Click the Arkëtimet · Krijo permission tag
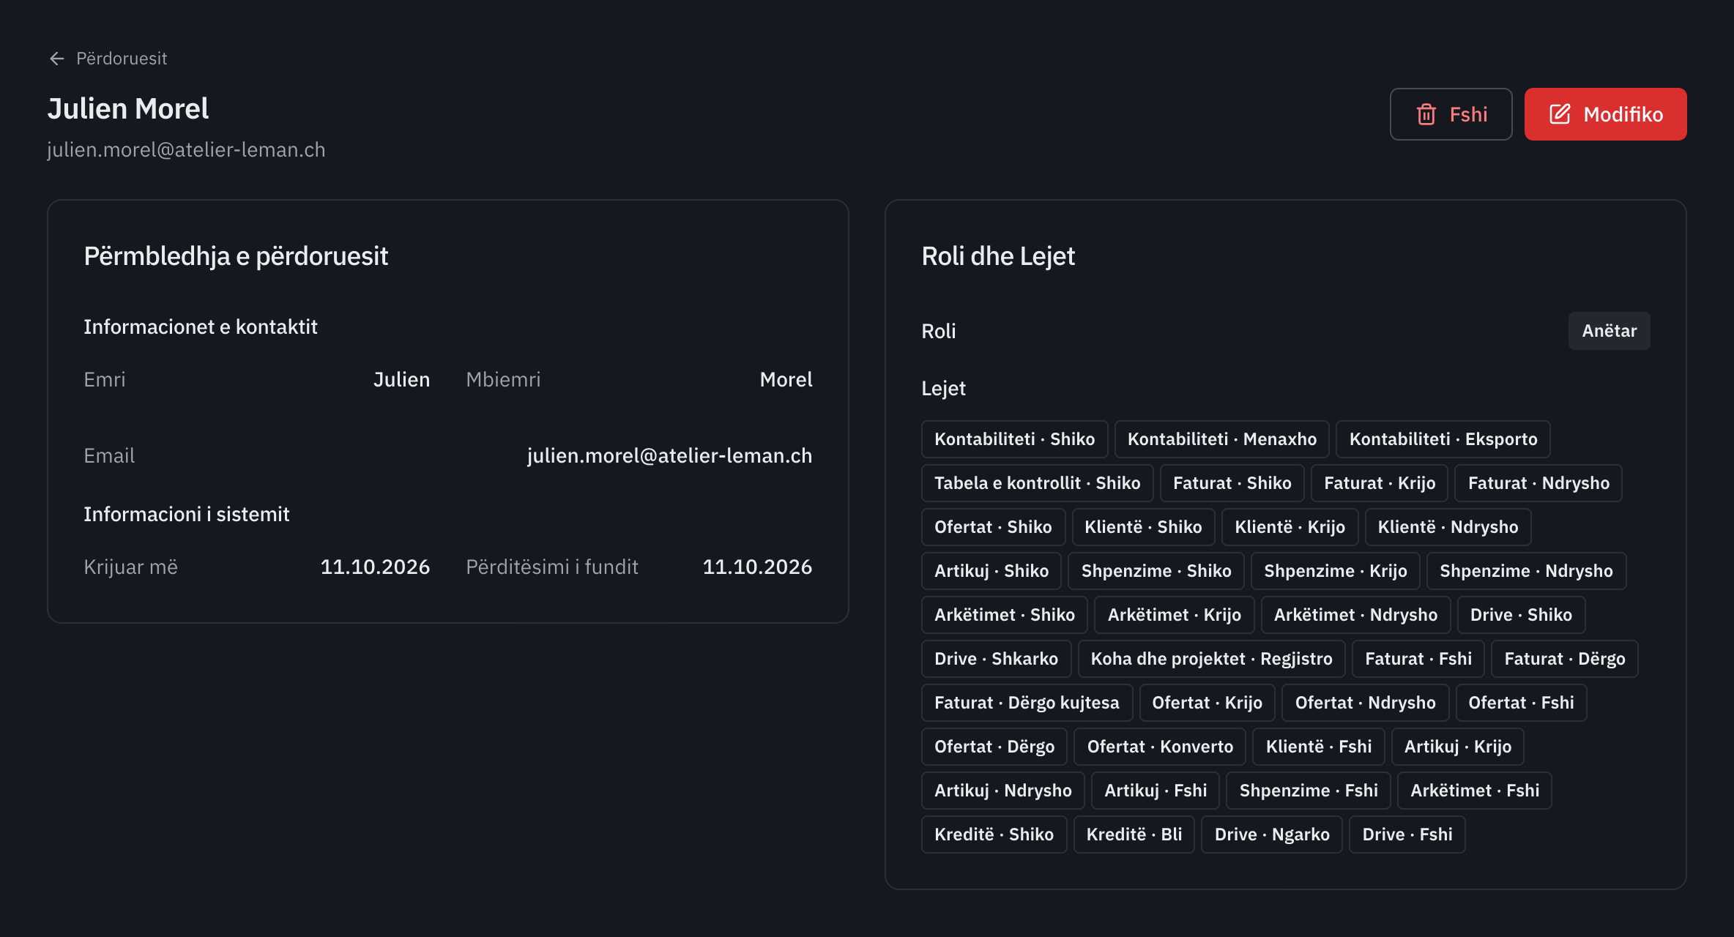 pos(1174,615)
